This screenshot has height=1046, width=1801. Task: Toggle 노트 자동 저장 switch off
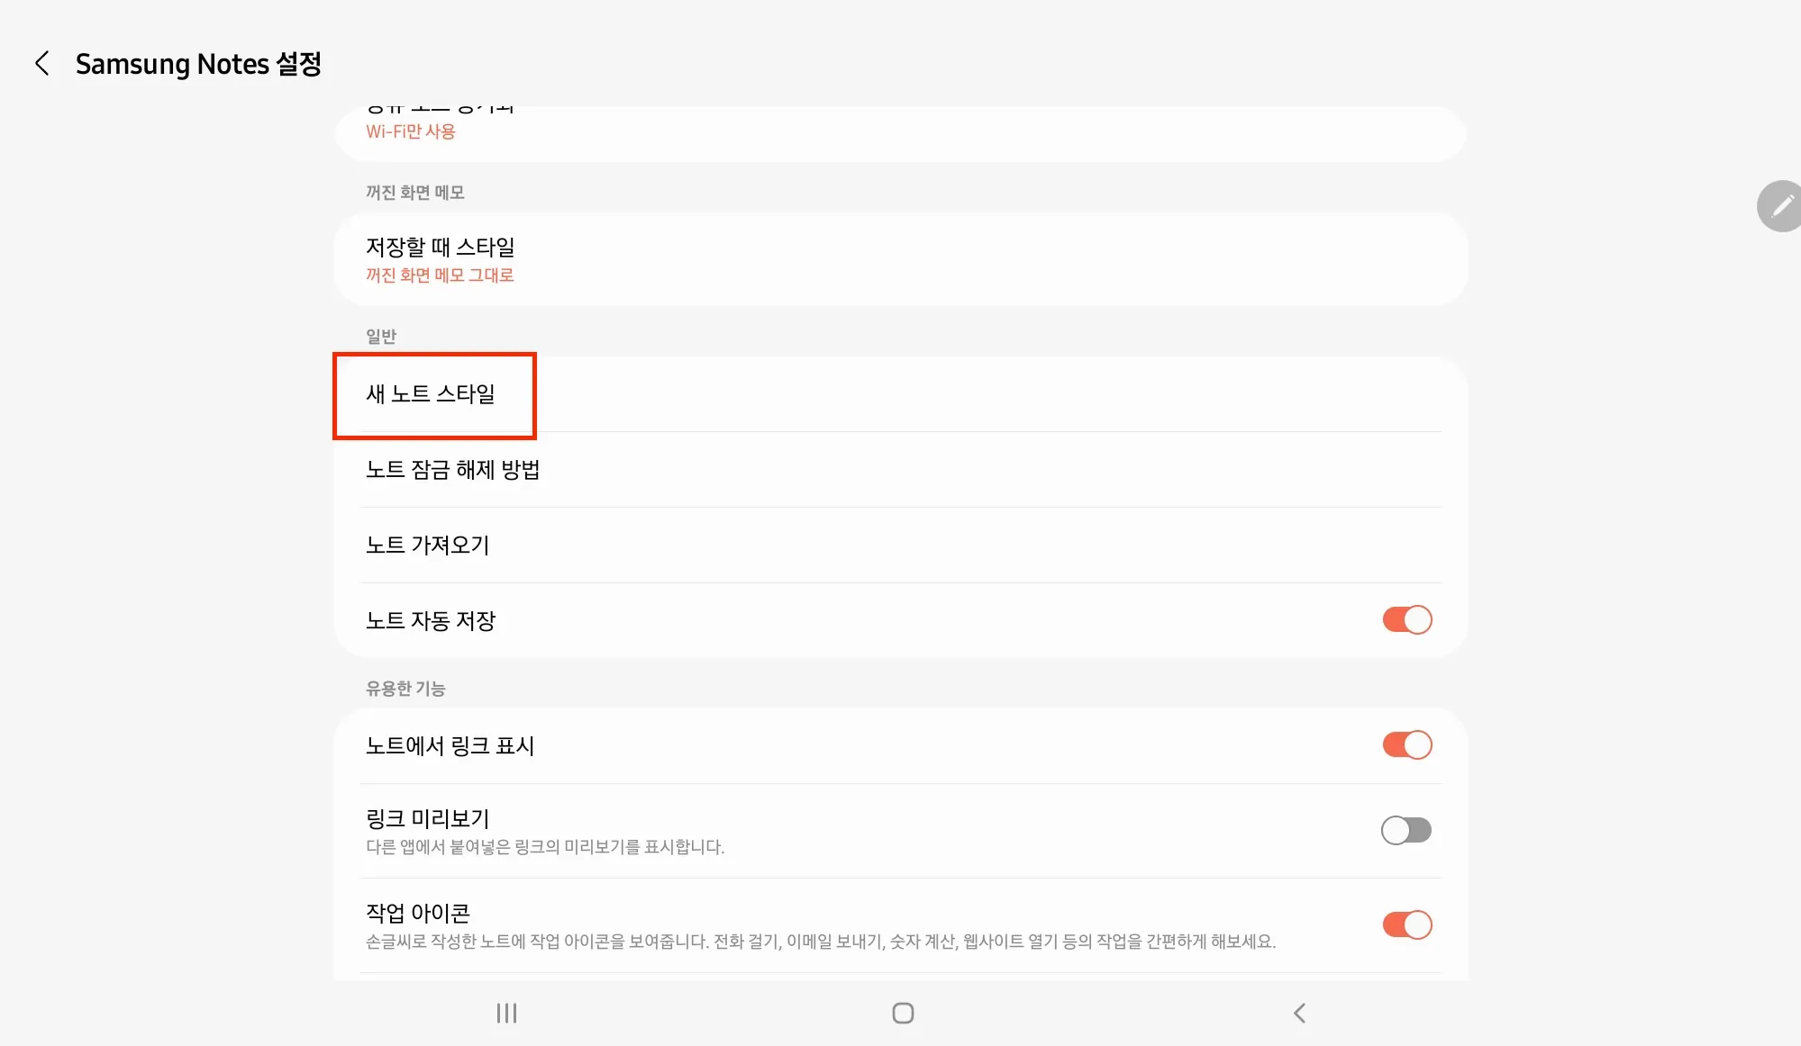click(1406, 620)
